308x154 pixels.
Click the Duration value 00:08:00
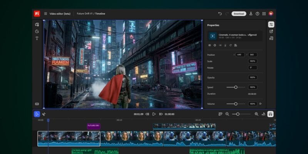(x=252, y=94)
